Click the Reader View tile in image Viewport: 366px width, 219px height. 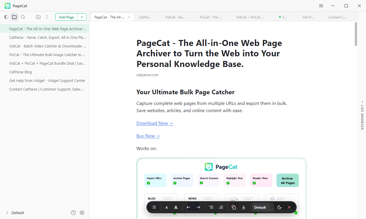coord(261,180)
